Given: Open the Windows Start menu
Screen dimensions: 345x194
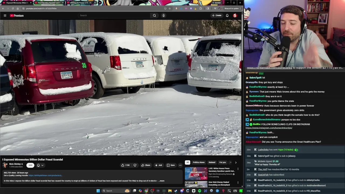Looking at the screenshot, I should (98, 191).
